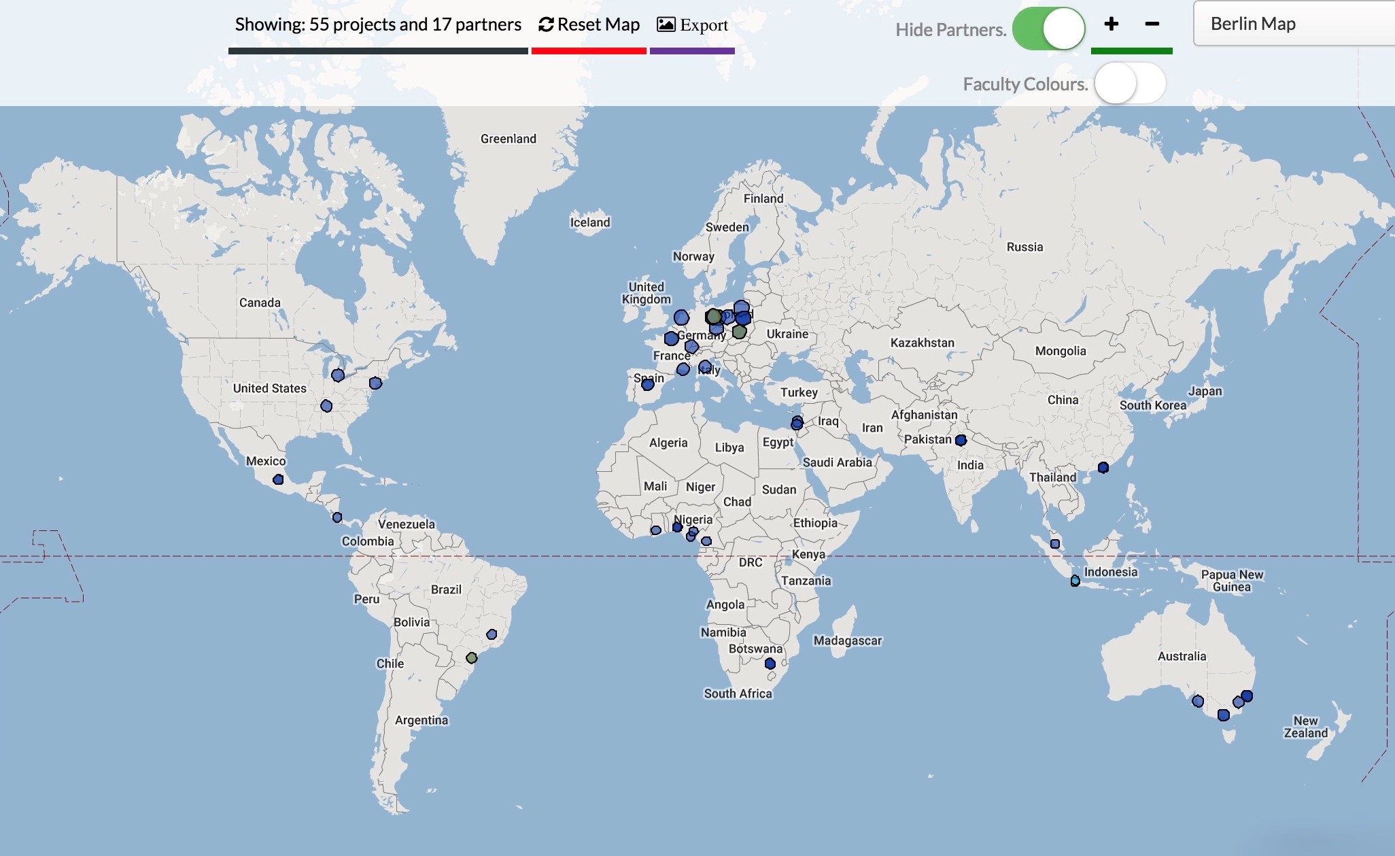This screenshot has width=1395, height=856.
Task: Click the marker on the United Kingdom
Action: coord(681,317)
